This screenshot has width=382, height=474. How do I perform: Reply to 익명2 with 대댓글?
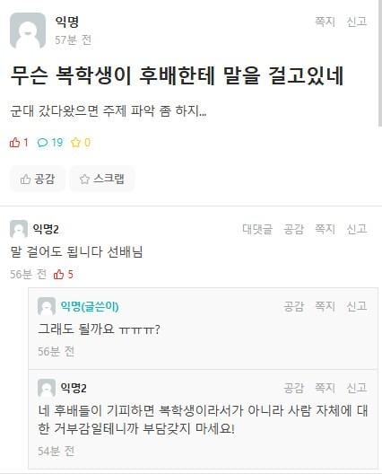[257, 229]
